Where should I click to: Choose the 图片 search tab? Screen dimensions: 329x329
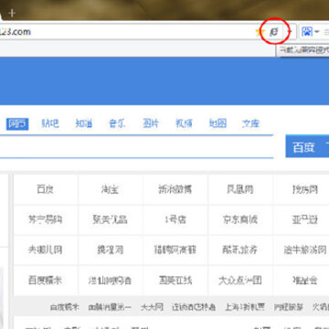pyautogui.click(x=151, y=123)
